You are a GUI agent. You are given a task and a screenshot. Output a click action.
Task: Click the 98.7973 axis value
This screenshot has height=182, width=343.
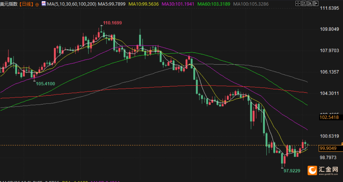coord(328,157)
